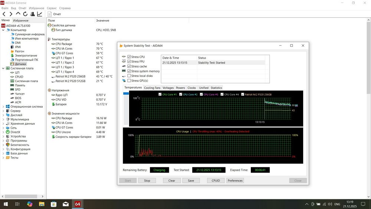Switch to the Cooling Fans tab

(x=152, y=88)
